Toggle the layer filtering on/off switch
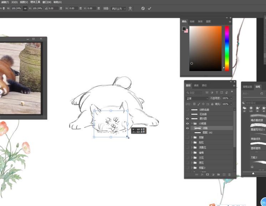 point(232,92)
